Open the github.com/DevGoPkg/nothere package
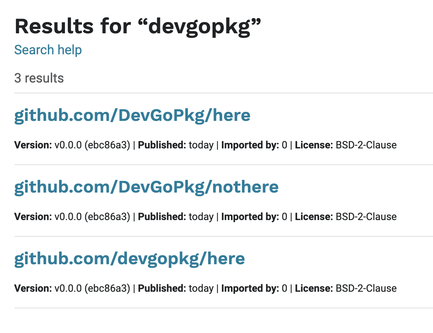Screen dimensions: 433x333 pos(147,187)
